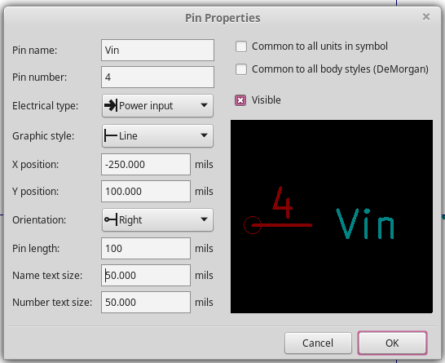Enable Common to all units in symbol
This screenshot has height=363, width=445.
point(241,46)
